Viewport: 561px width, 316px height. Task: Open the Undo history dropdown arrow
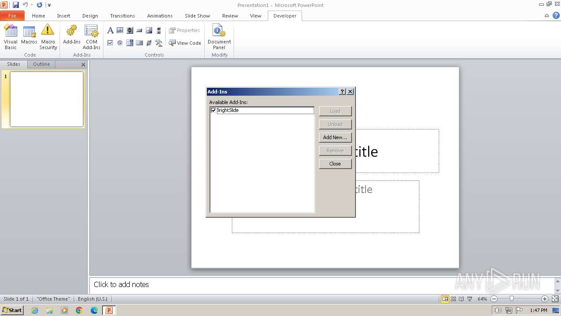tap(32, 5)
